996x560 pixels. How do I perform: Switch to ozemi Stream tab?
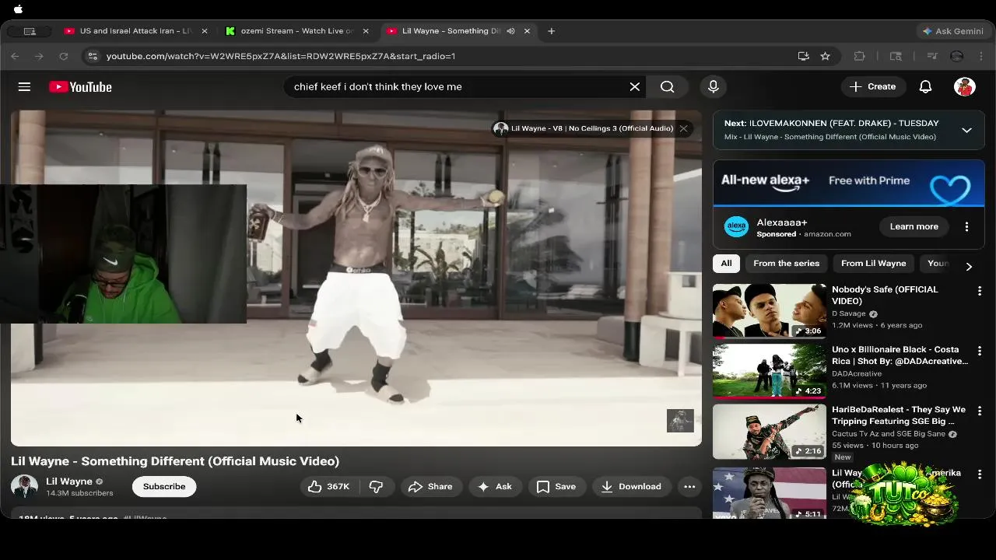(297, 31)
